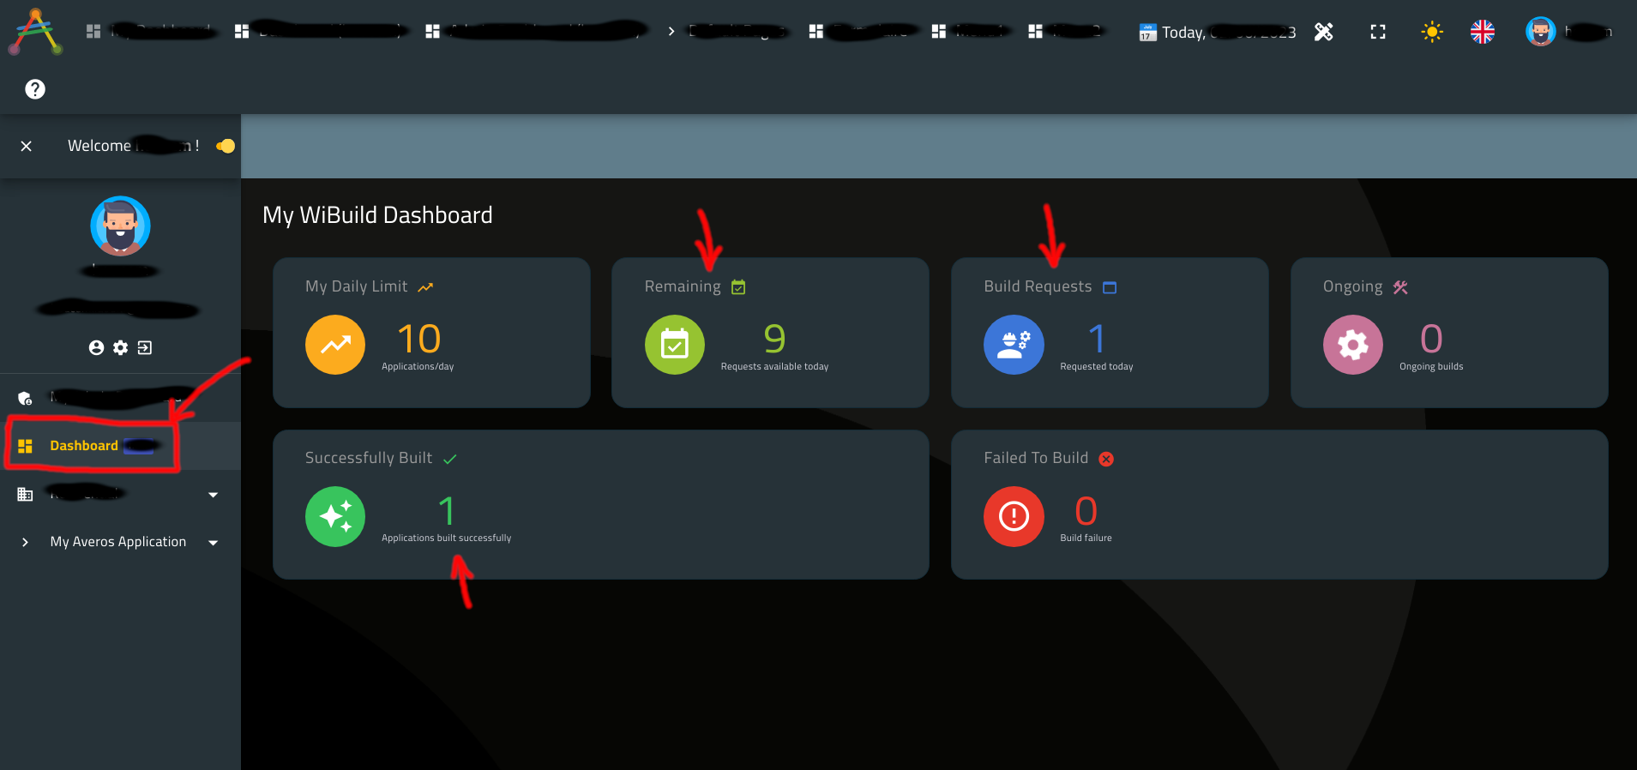
Task: Click the Averos logo
Action: (35, 32)
